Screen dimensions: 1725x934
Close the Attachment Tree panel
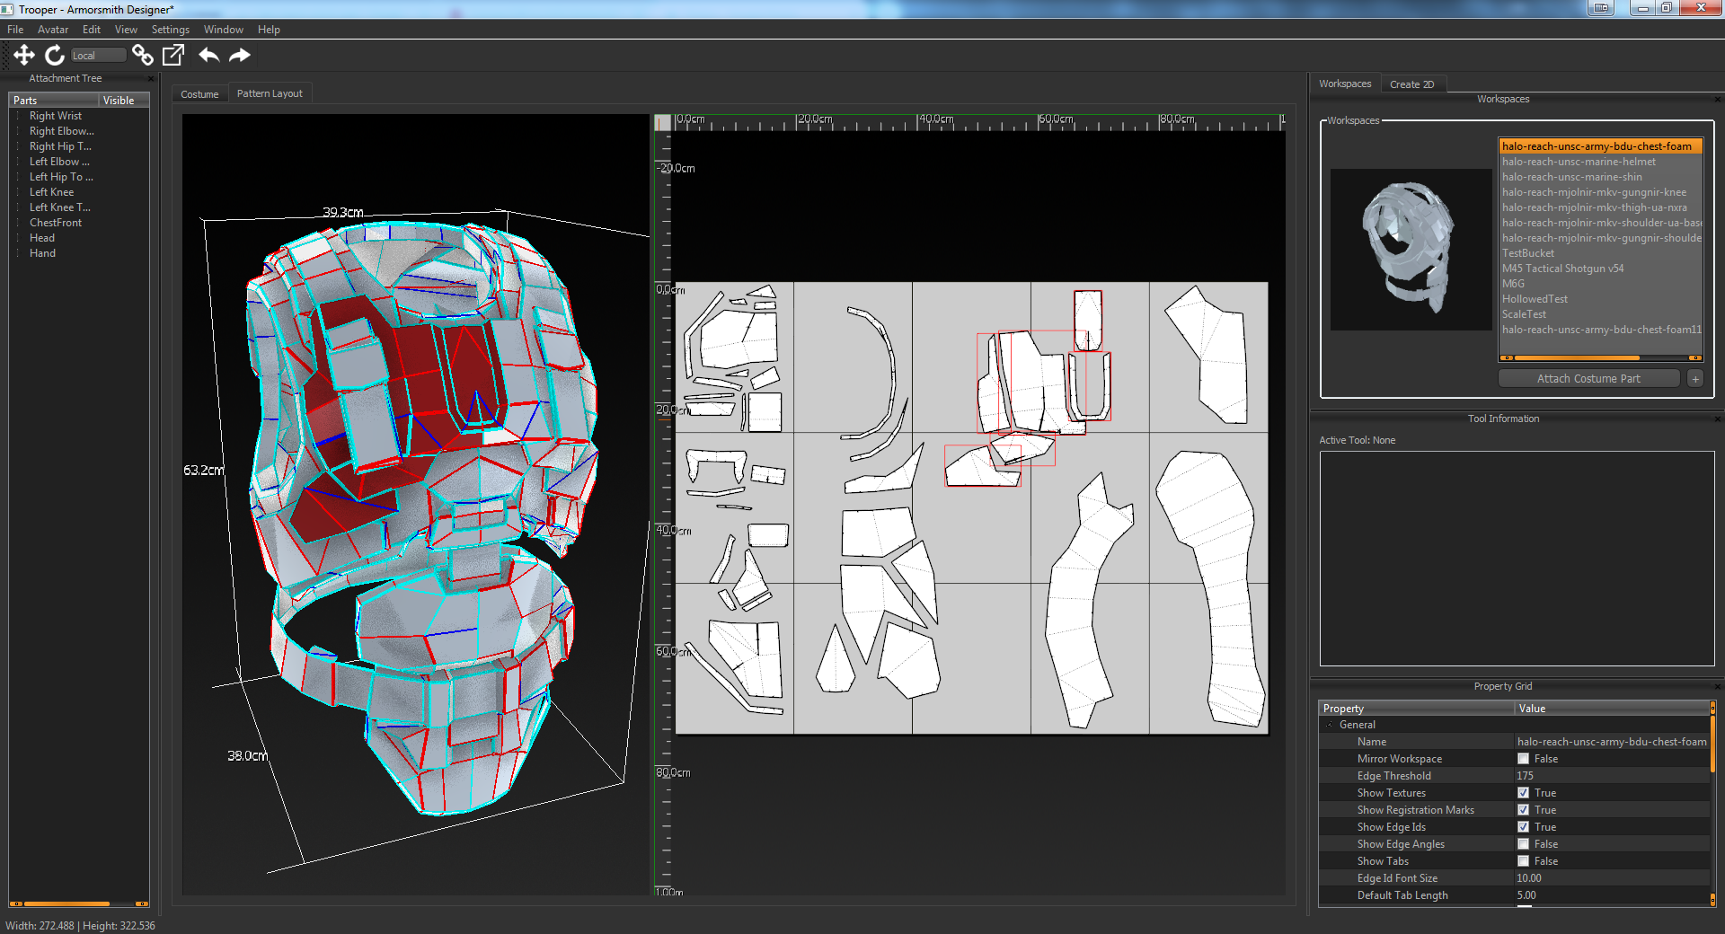(151, 79)
